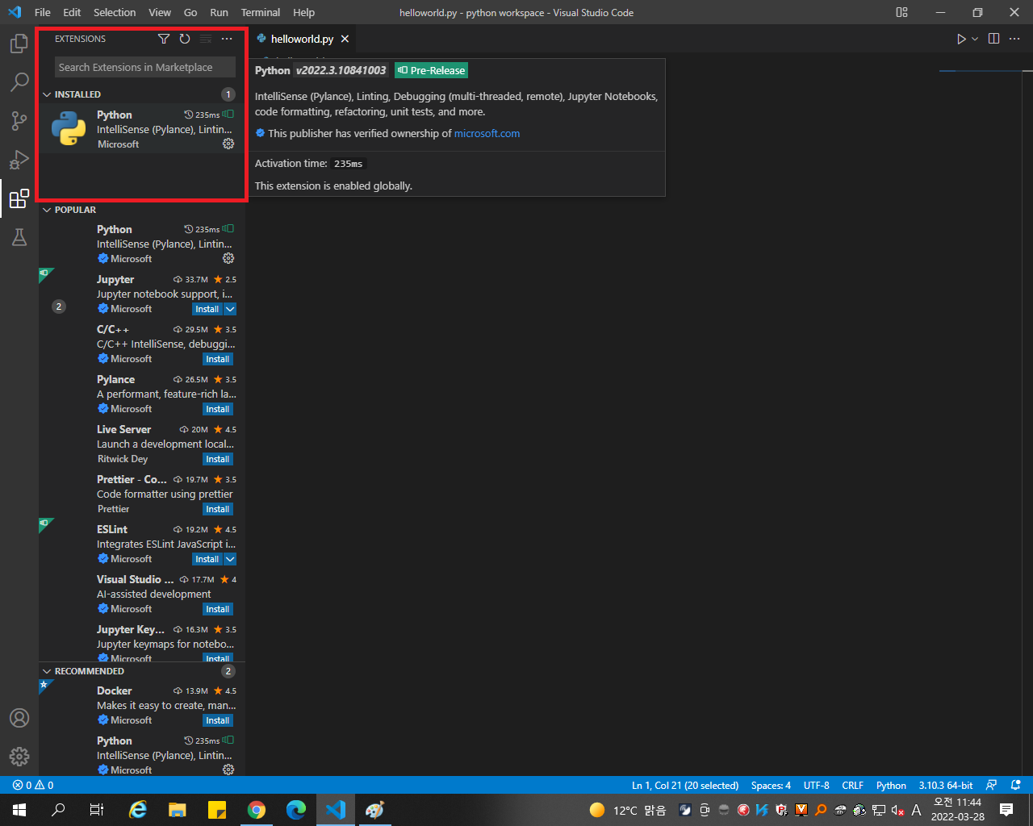The width and height of the screenshot is (1033, 826).
Task: Open the Testing flask view
Action: pyautogui.click(x=19, y=237)
